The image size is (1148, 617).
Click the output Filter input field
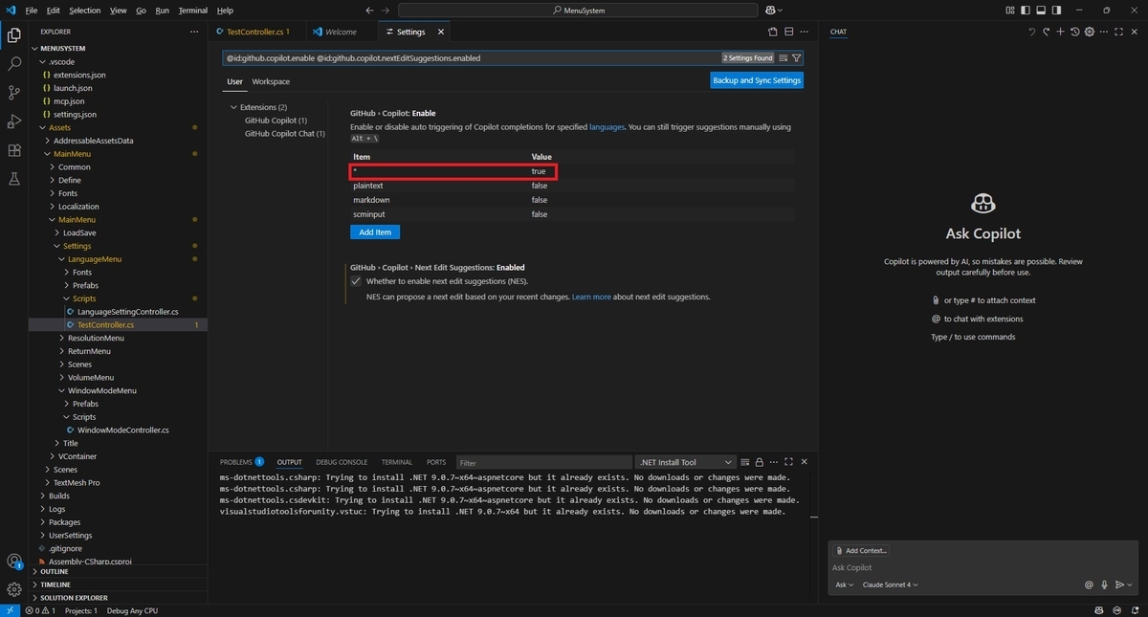(543, 462)
